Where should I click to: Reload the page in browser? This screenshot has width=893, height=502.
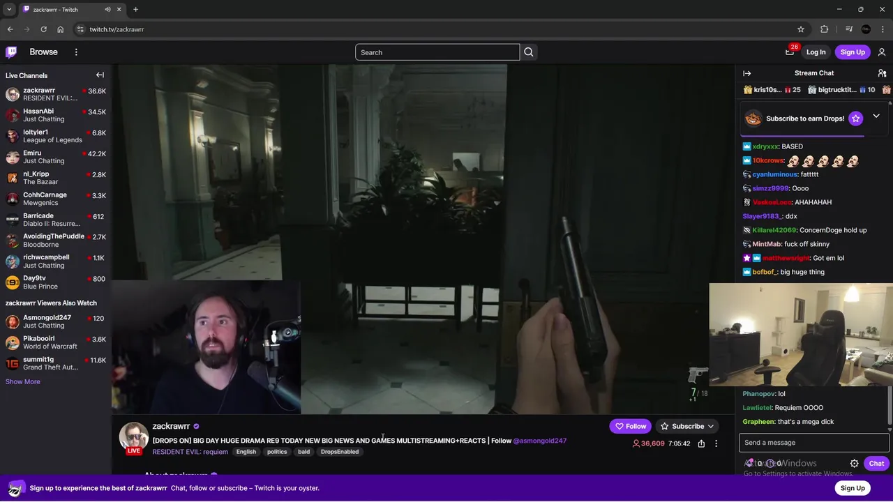[x=43, y=29]
